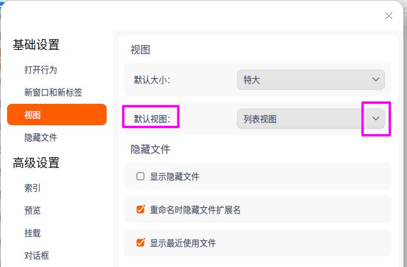Uncheck 重命名时隐藏文件扩展名 checkbox
Viewport: 407px width, 267px height.
click(x=140, y=209)
